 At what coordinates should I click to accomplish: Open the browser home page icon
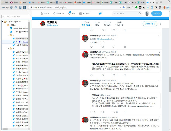[16, 8]
